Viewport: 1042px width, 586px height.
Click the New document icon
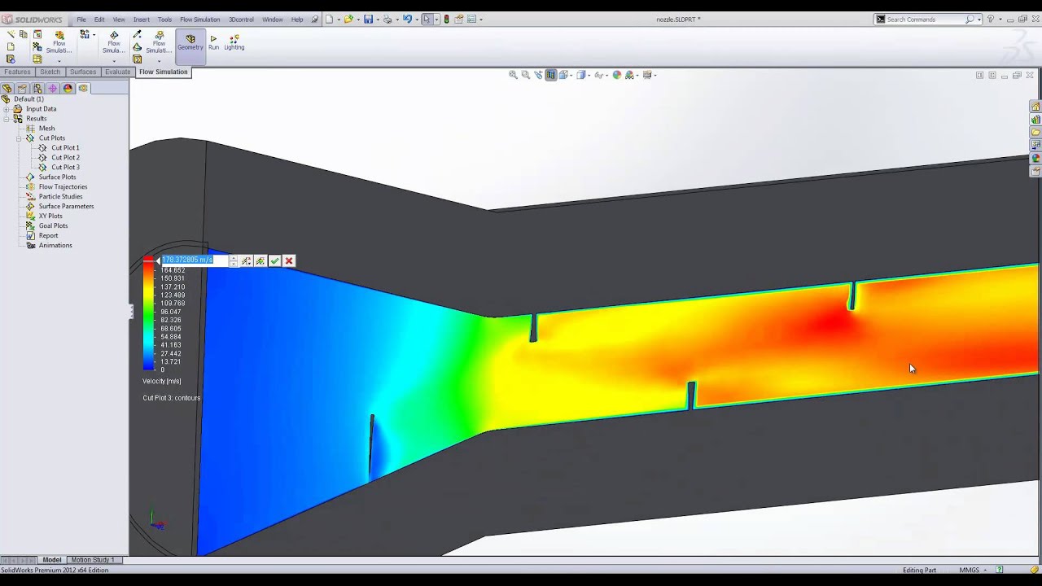click(x=329, y=19)
